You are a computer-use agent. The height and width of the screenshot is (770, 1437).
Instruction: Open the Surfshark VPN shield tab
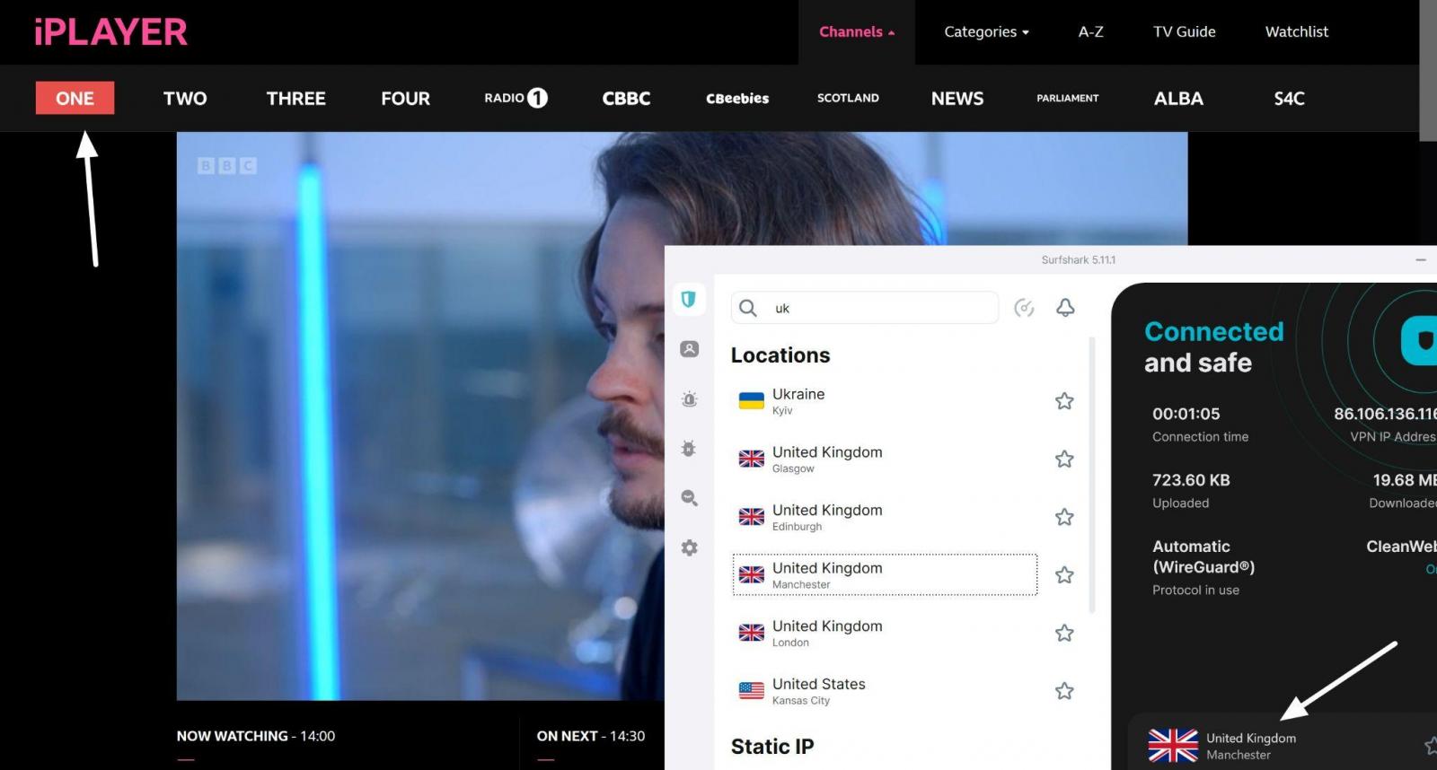point(689,300)
